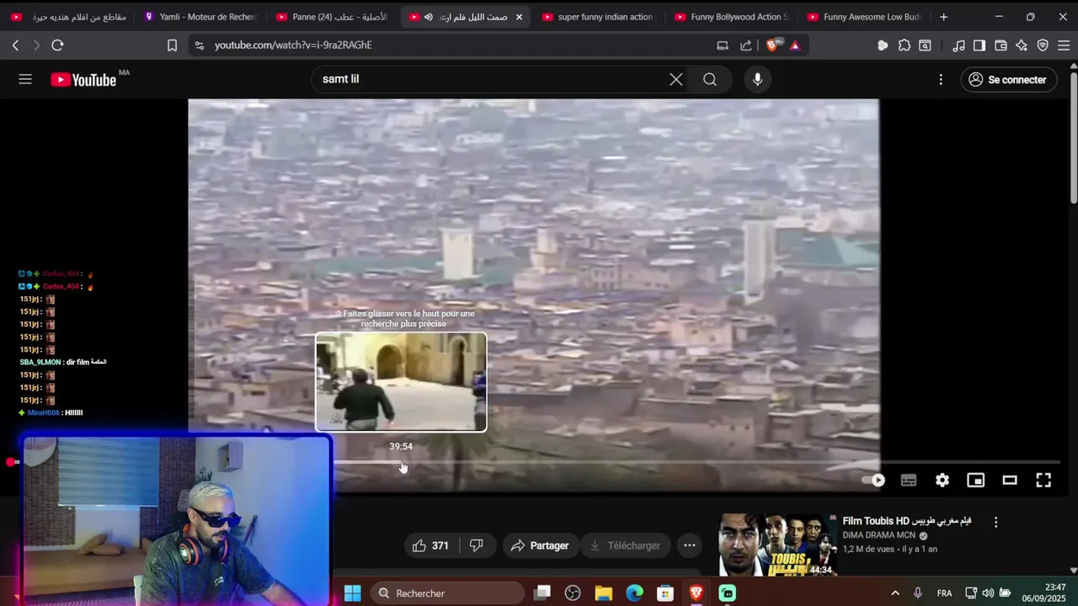Share this page from address bar
The width and height of the screenshot is (1078, 606).
(x=746, y=45)
